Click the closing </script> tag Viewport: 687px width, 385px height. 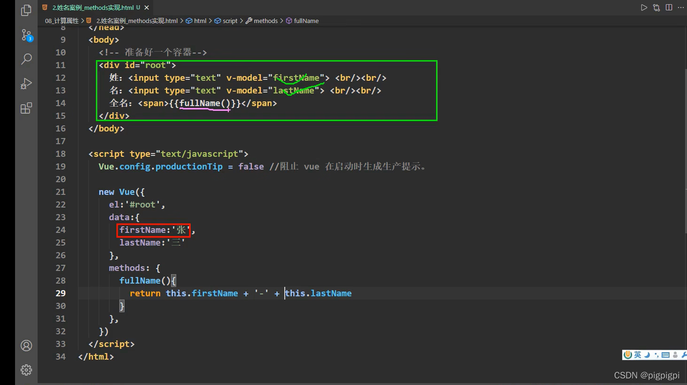[x=111, y=344]
